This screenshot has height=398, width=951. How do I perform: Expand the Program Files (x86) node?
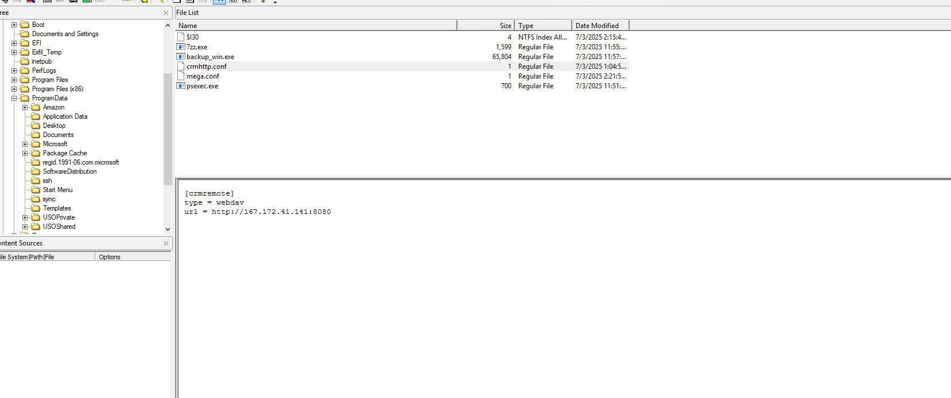click(x=14, y=89)
